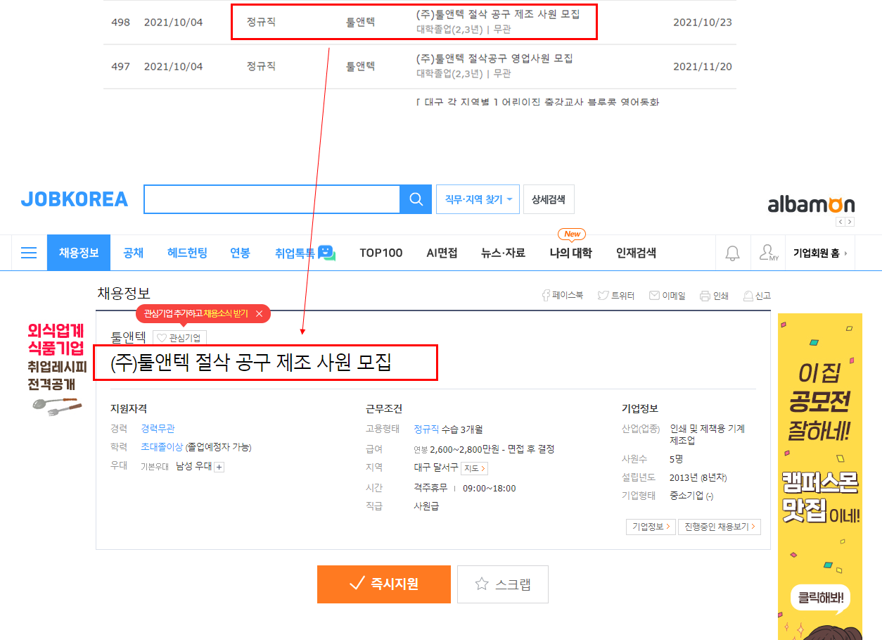Click the JOBKOREA logo
The image size is (882, 640).
74,199
